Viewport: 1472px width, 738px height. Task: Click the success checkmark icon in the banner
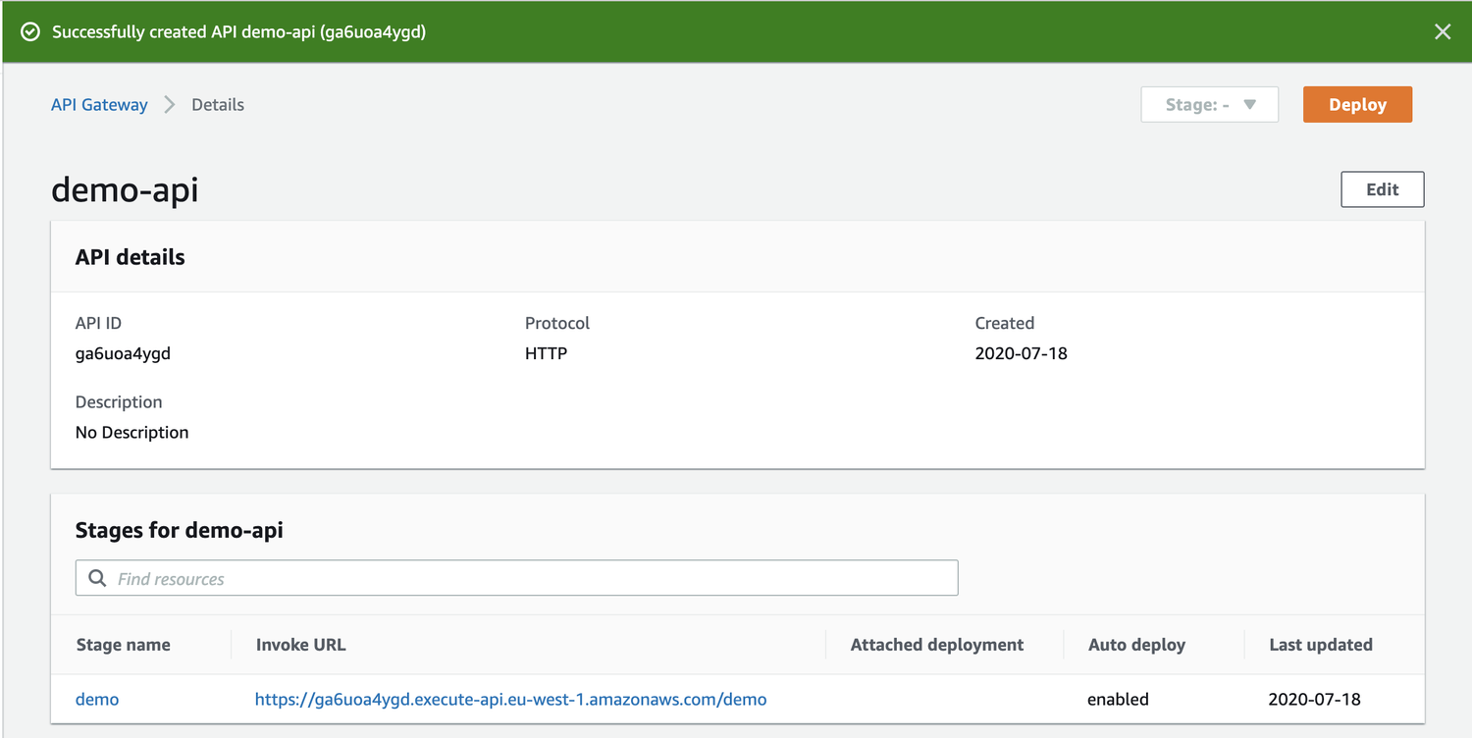(x=29, y=30)
